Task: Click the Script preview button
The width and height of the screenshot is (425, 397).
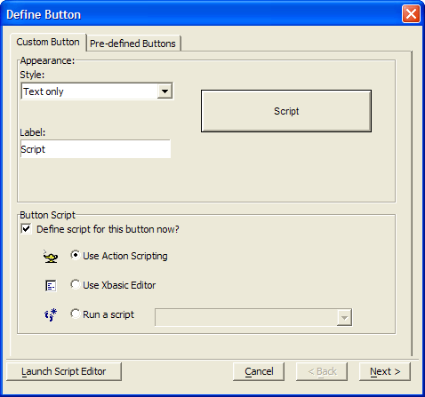Action: click(286, 111)
